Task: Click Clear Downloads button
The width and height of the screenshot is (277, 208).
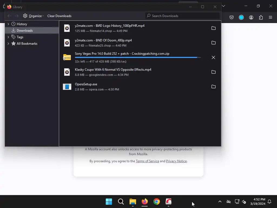Action: (x=59, y=16)
